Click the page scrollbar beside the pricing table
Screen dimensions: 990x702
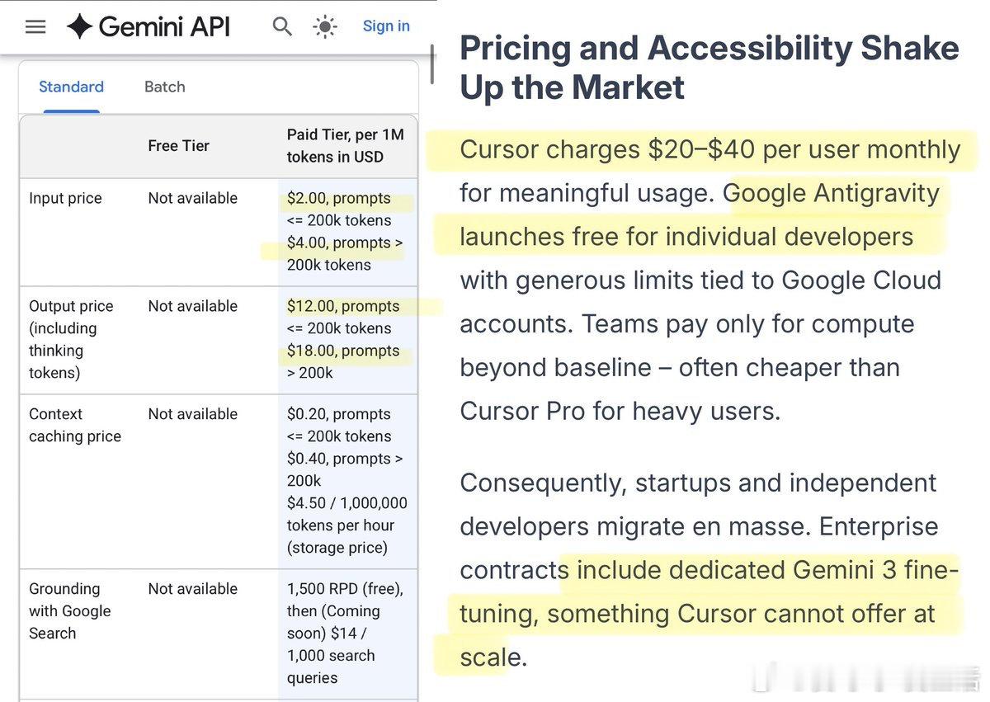point(431,64)
